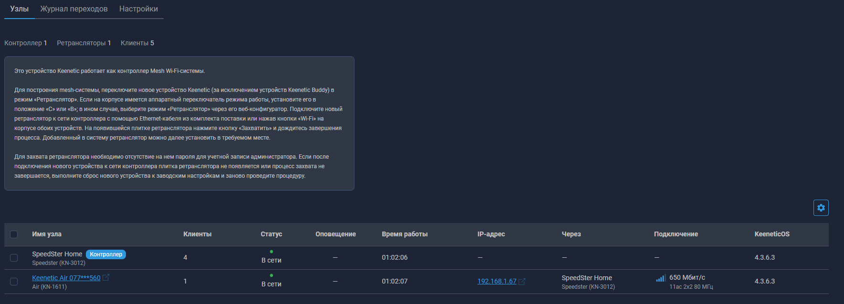Click the Контроллер 1 counter
This screenshot has width=844, height=304.
(x=25, y=43)
